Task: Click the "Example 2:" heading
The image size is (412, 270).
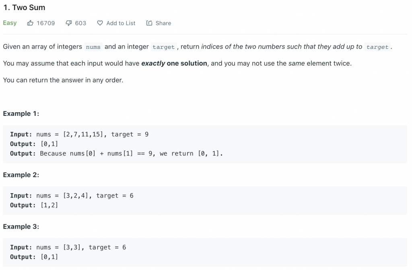Action: click(21, 175)
